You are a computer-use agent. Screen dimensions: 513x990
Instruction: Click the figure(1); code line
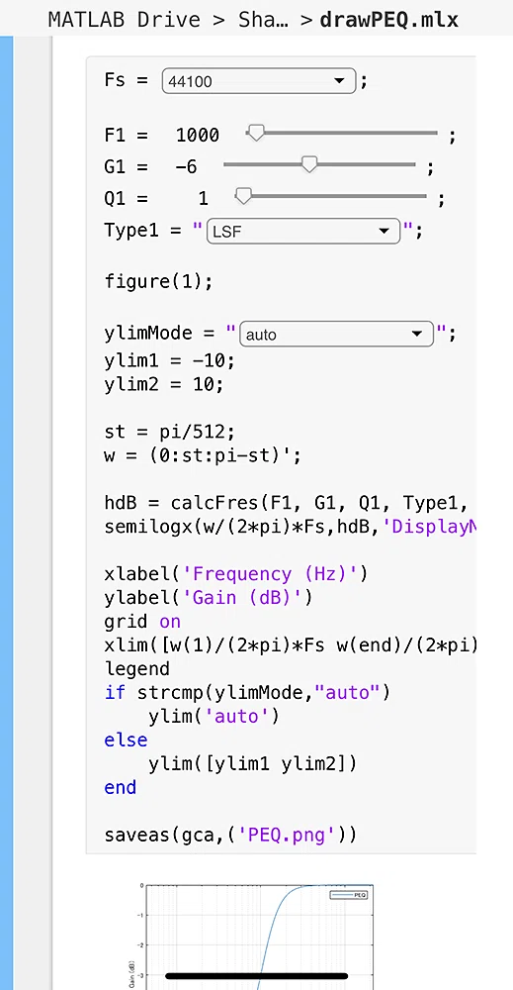(x=159, y=281)
